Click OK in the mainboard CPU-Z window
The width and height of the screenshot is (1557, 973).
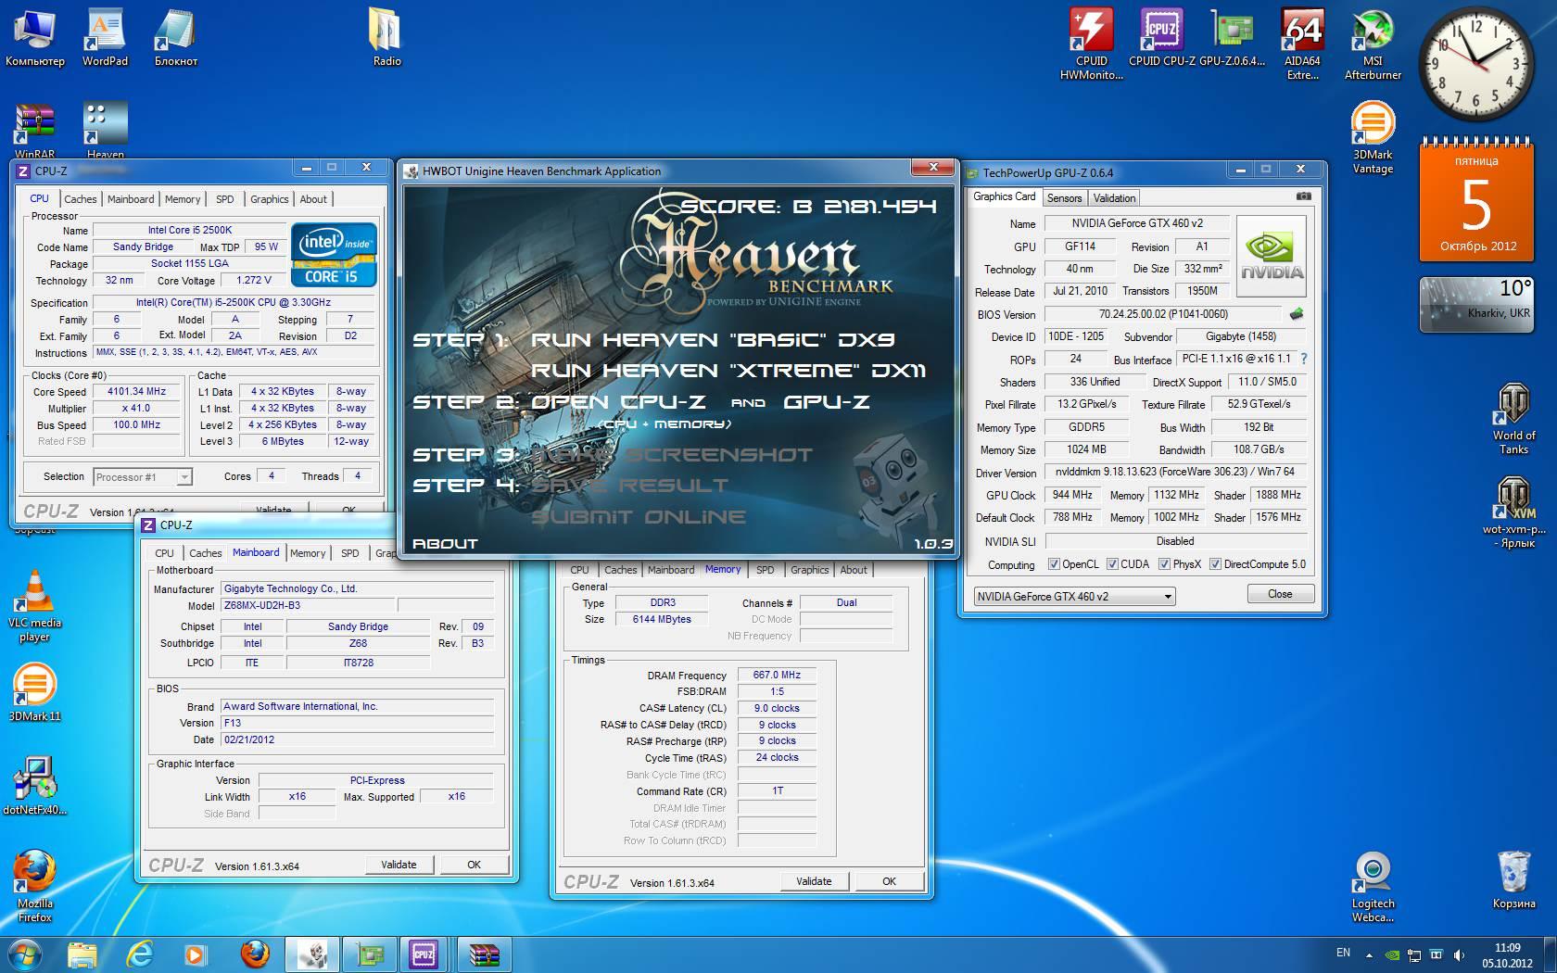pyautogui.click(x=474, y=865)
